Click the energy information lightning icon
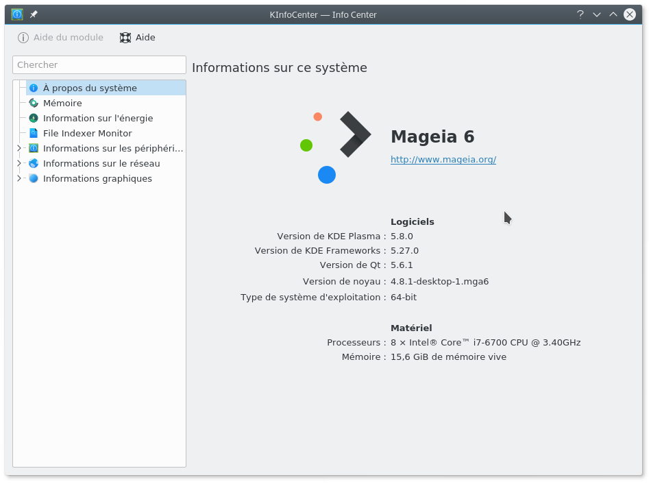 (34, 119)
